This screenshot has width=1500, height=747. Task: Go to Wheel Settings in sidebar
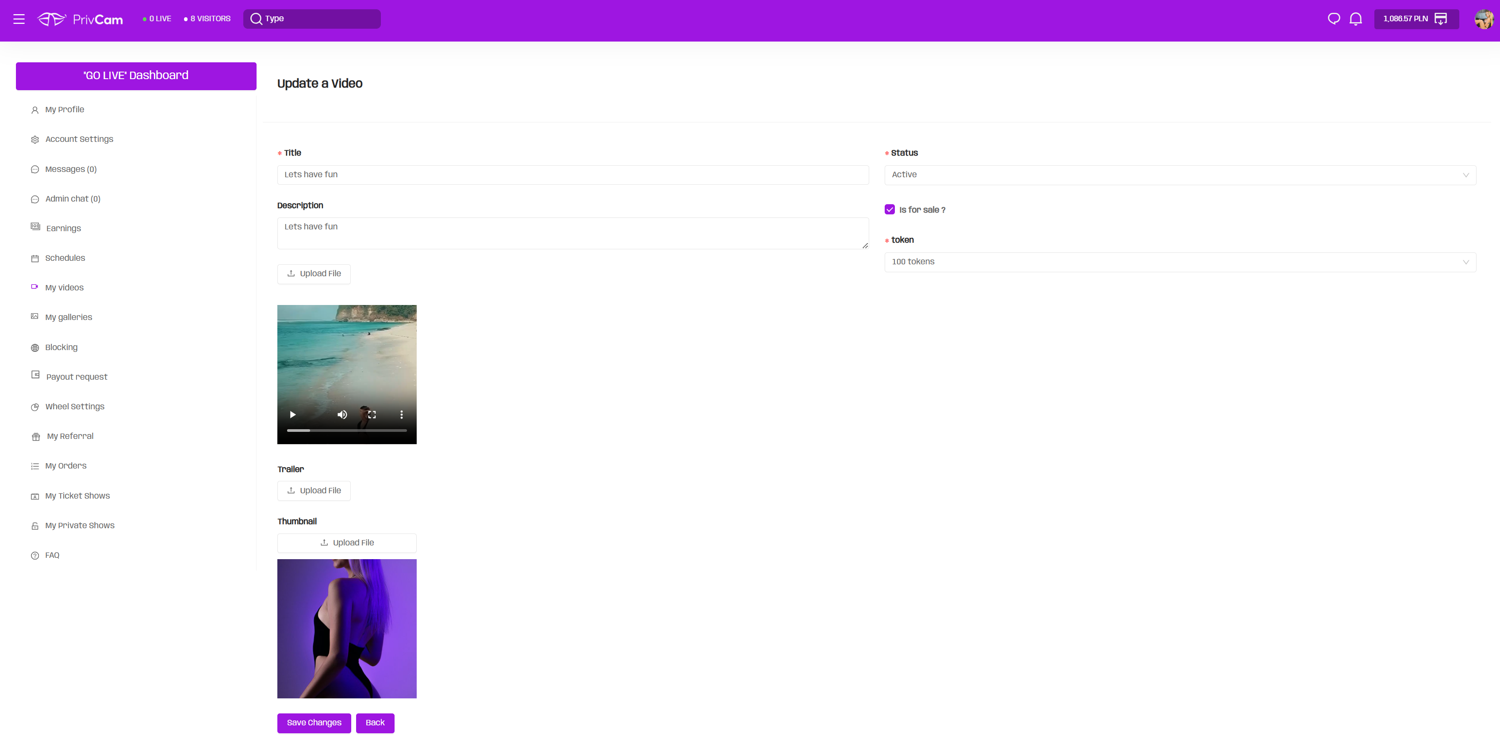point(74,406)
